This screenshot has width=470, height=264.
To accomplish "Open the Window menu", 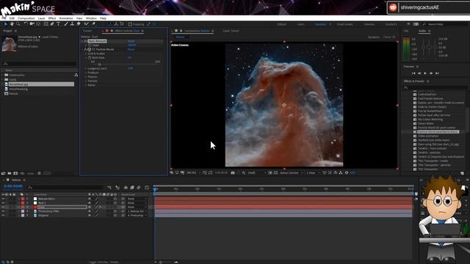I will [x=91, y=18].
